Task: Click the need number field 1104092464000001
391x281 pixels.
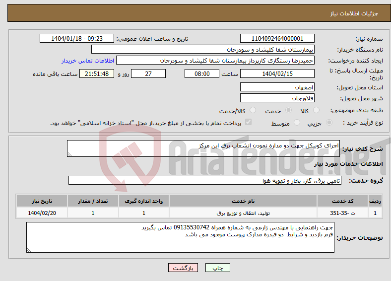Action: click(x=277, y=38)
